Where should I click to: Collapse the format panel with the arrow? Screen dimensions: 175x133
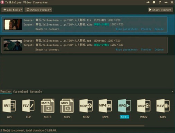click(x=172, y=91)
